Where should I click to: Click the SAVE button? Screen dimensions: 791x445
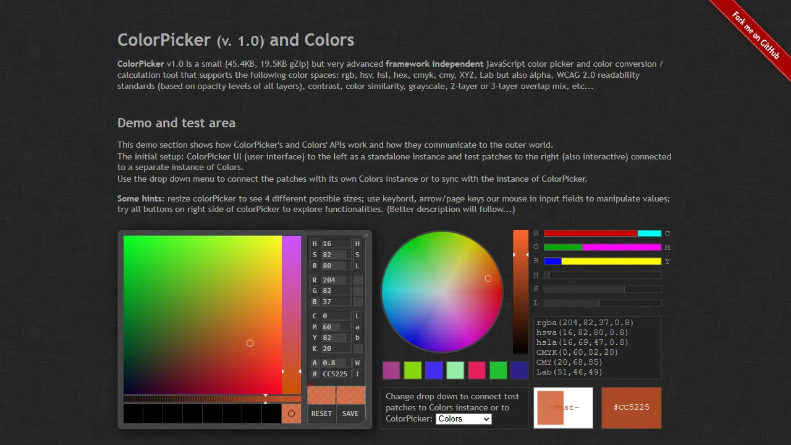click(350, 413)
